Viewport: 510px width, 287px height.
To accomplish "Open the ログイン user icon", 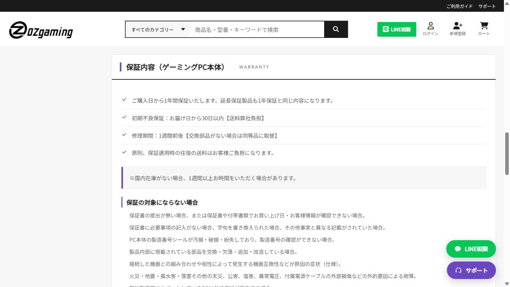I will [x=431, y=29].
